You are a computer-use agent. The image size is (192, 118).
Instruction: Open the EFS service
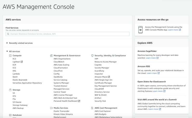pyautogui.click(x=14, y=96)
